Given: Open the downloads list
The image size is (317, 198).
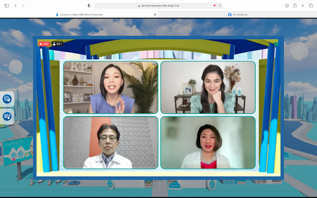Looking at the screenshot, I should click(x=287, y=5).
